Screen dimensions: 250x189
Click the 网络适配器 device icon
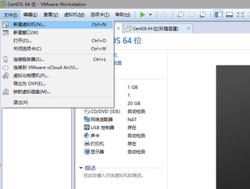87,119
